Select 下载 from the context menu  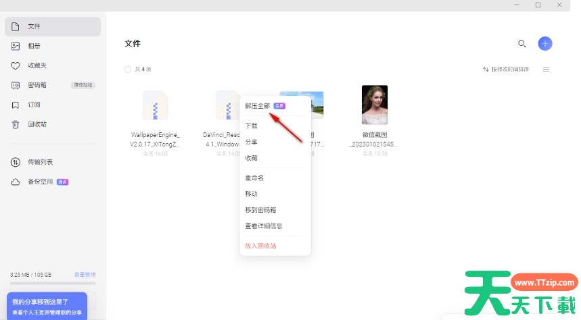pyautogui.click(x=252, y=126)
